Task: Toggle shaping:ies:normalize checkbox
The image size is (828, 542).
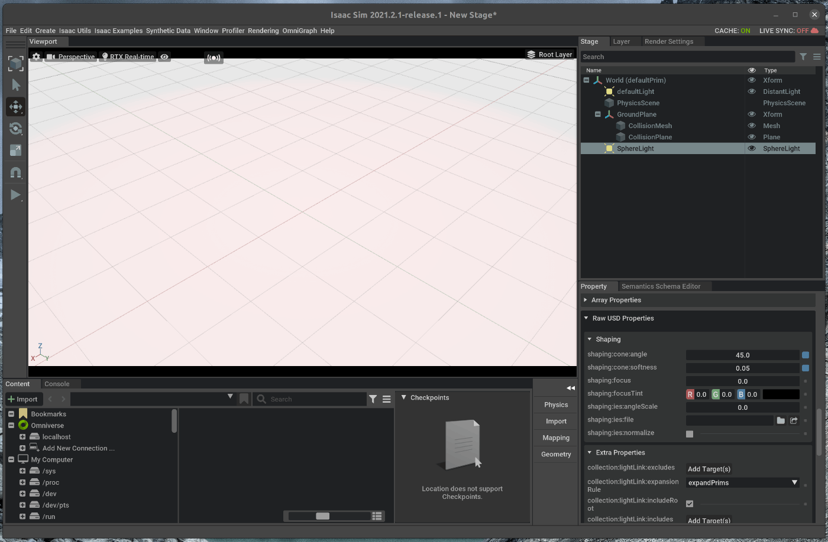Action: point(689,434)
